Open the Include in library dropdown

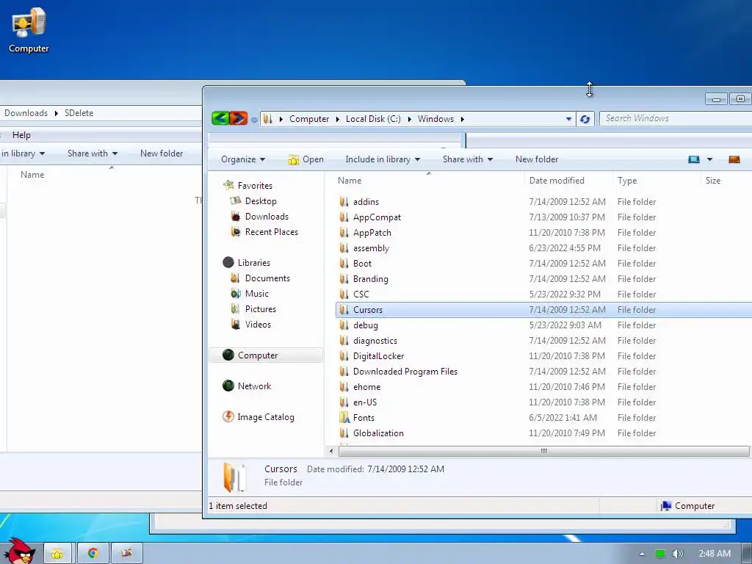tap(383, 159)
